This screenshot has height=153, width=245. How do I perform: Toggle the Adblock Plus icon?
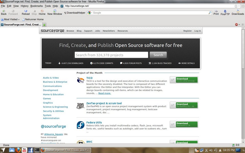(237, 24)
